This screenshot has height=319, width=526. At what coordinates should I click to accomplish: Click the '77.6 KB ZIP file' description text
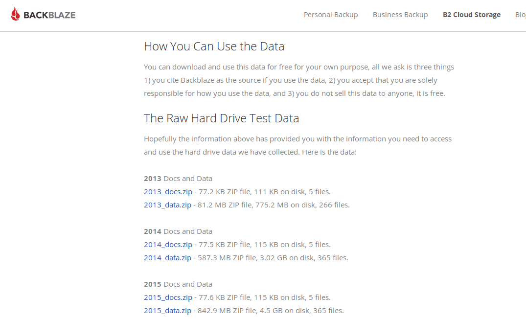tap(225, 297)
